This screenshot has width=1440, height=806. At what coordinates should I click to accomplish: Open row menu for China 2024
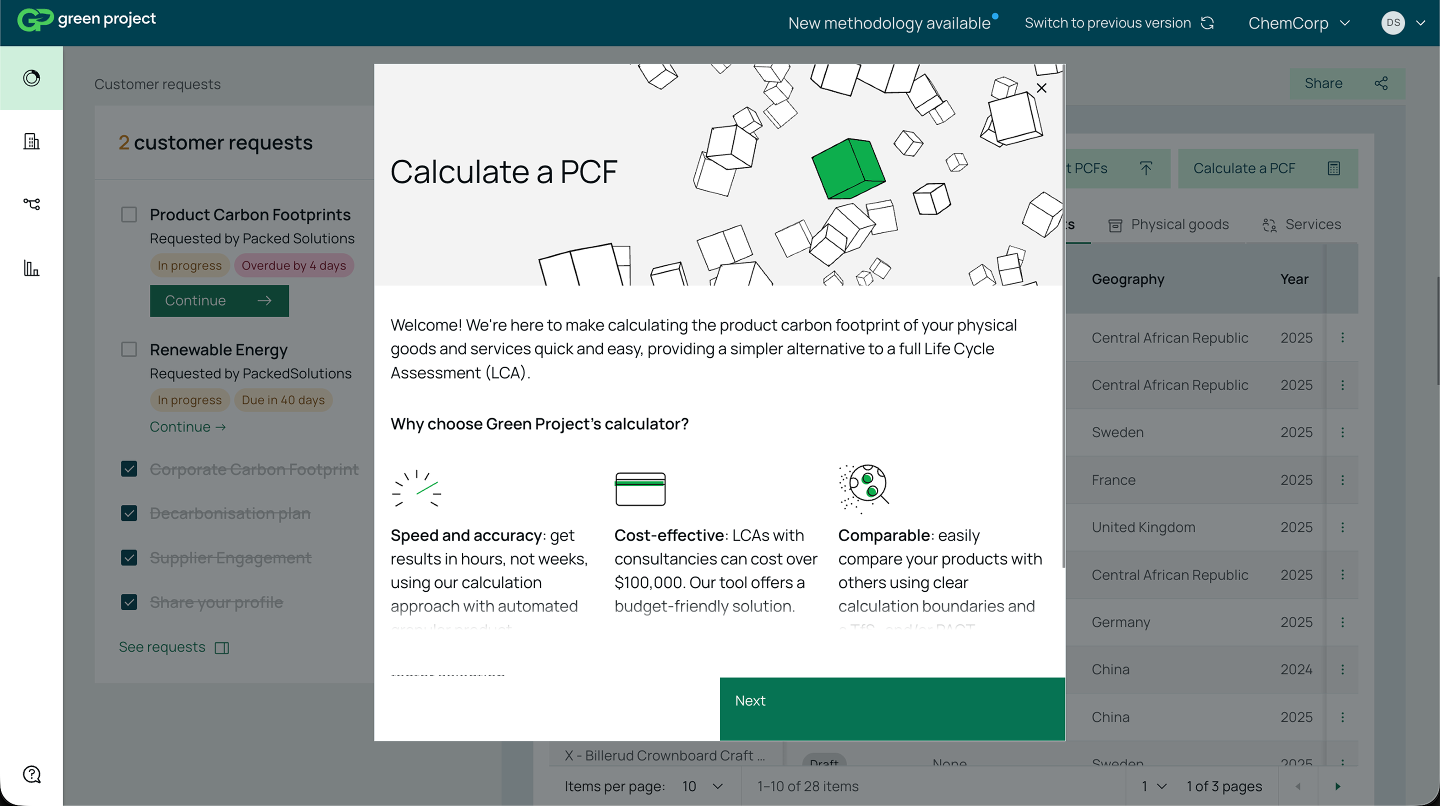1342,669
